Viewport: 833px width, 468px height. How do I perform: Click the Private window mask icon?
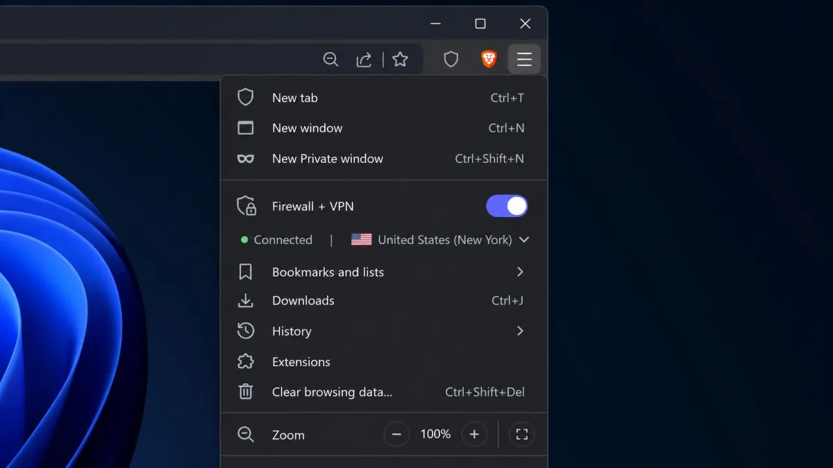click(246, 158)
